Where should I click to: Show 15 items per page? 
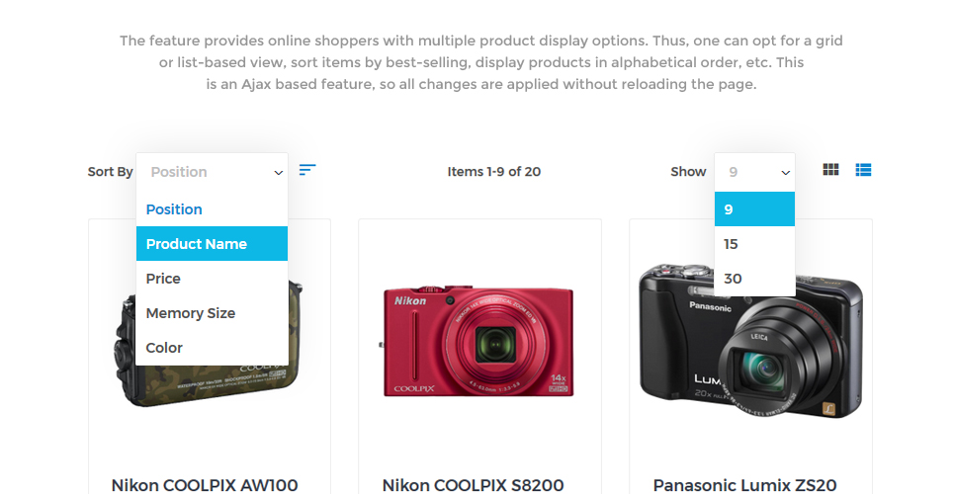pos(754,244)
